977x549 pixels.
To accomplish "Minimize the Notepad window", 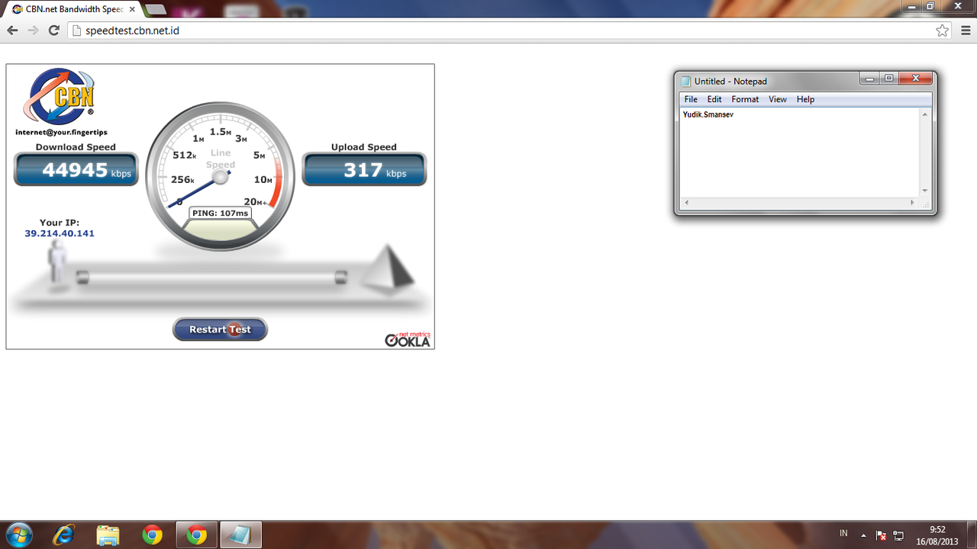I will (869, 78).
